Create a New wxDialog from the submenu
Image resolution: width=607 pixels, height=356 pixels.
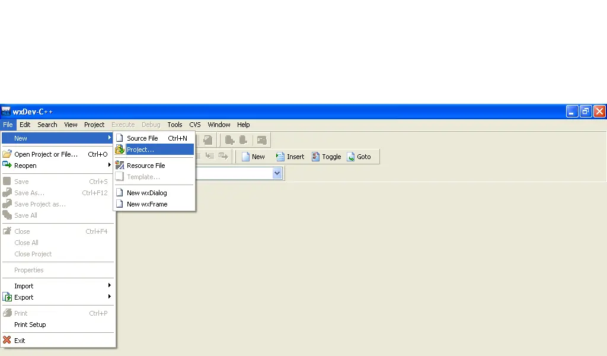(x=154, y=192)
